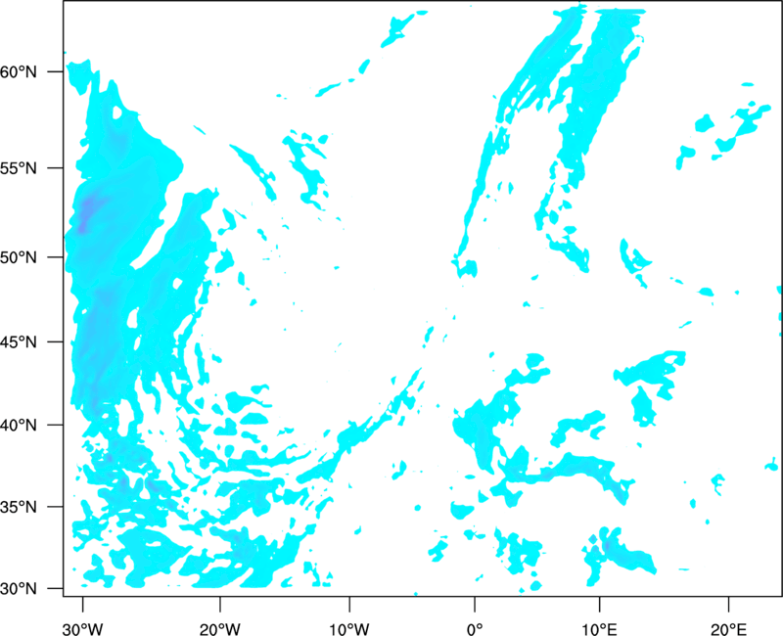Image resolution: width=783 pixels, height=636 pixels.
Task: Click the 10°W longitude label
Action: tap(349, 629)
